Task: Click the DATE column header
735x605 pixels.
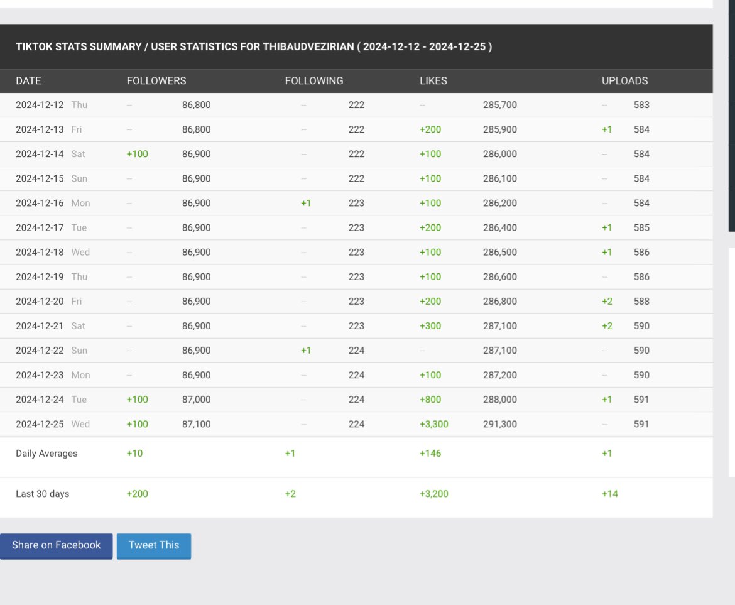Action: pos(29,80)
